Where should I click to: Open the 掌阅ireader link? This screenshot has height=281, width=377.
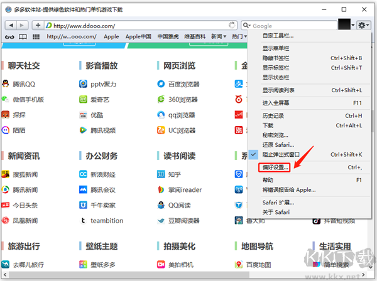point(185,190)
